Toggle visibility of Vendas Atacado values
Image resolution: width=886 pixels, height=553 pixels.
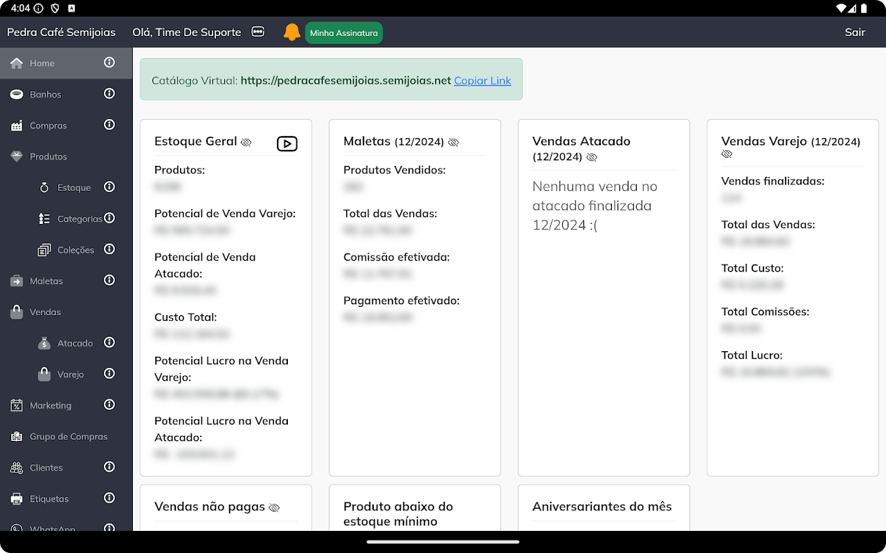coord(592,158)
